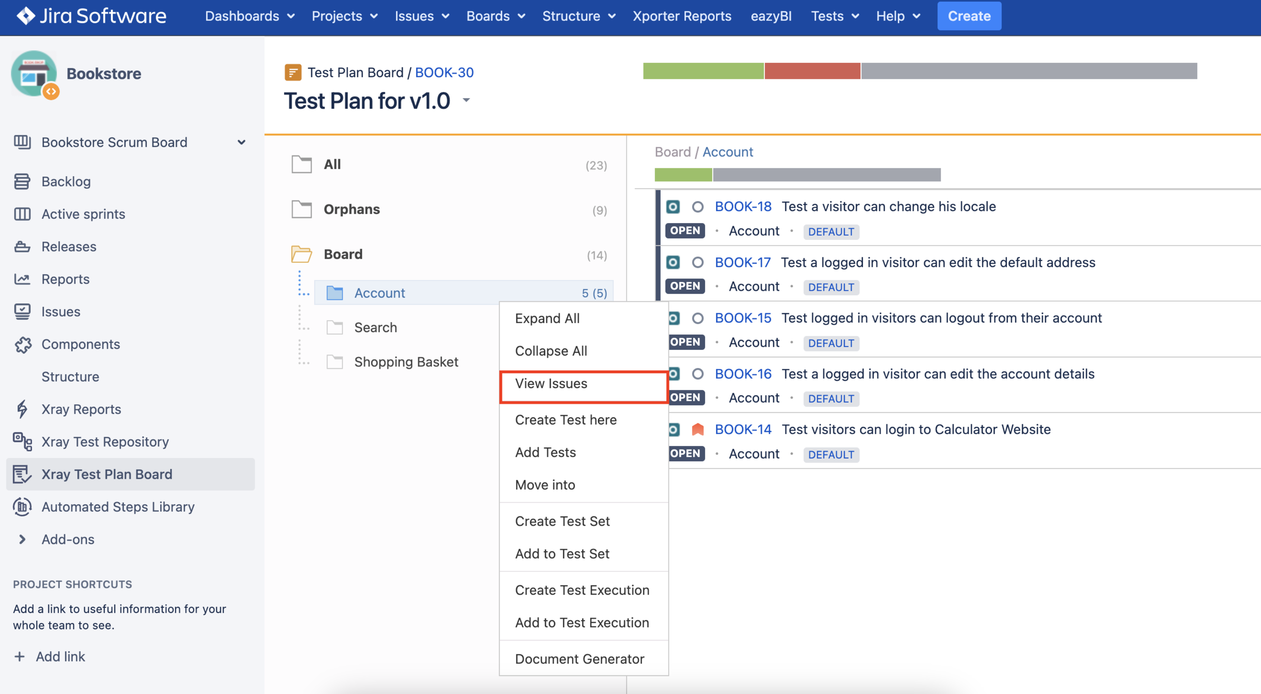Click the status circle on BOOK-17
The image size is (1261, 694).
pos(698,262)
